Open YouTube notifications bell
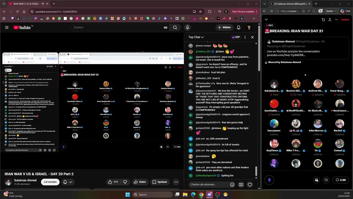The image size is (353, 199). click(239, 27)
